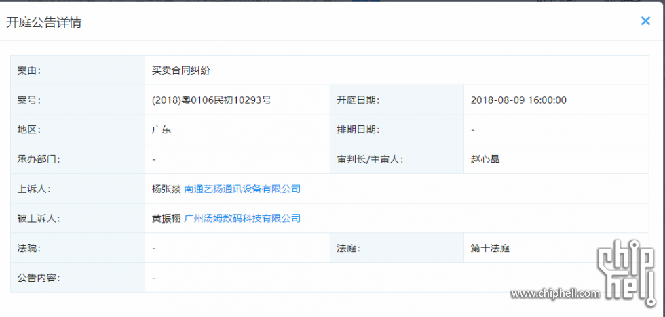Click the 案号 label cell
This screenshot has width=665, height=317.
[77, 100]
